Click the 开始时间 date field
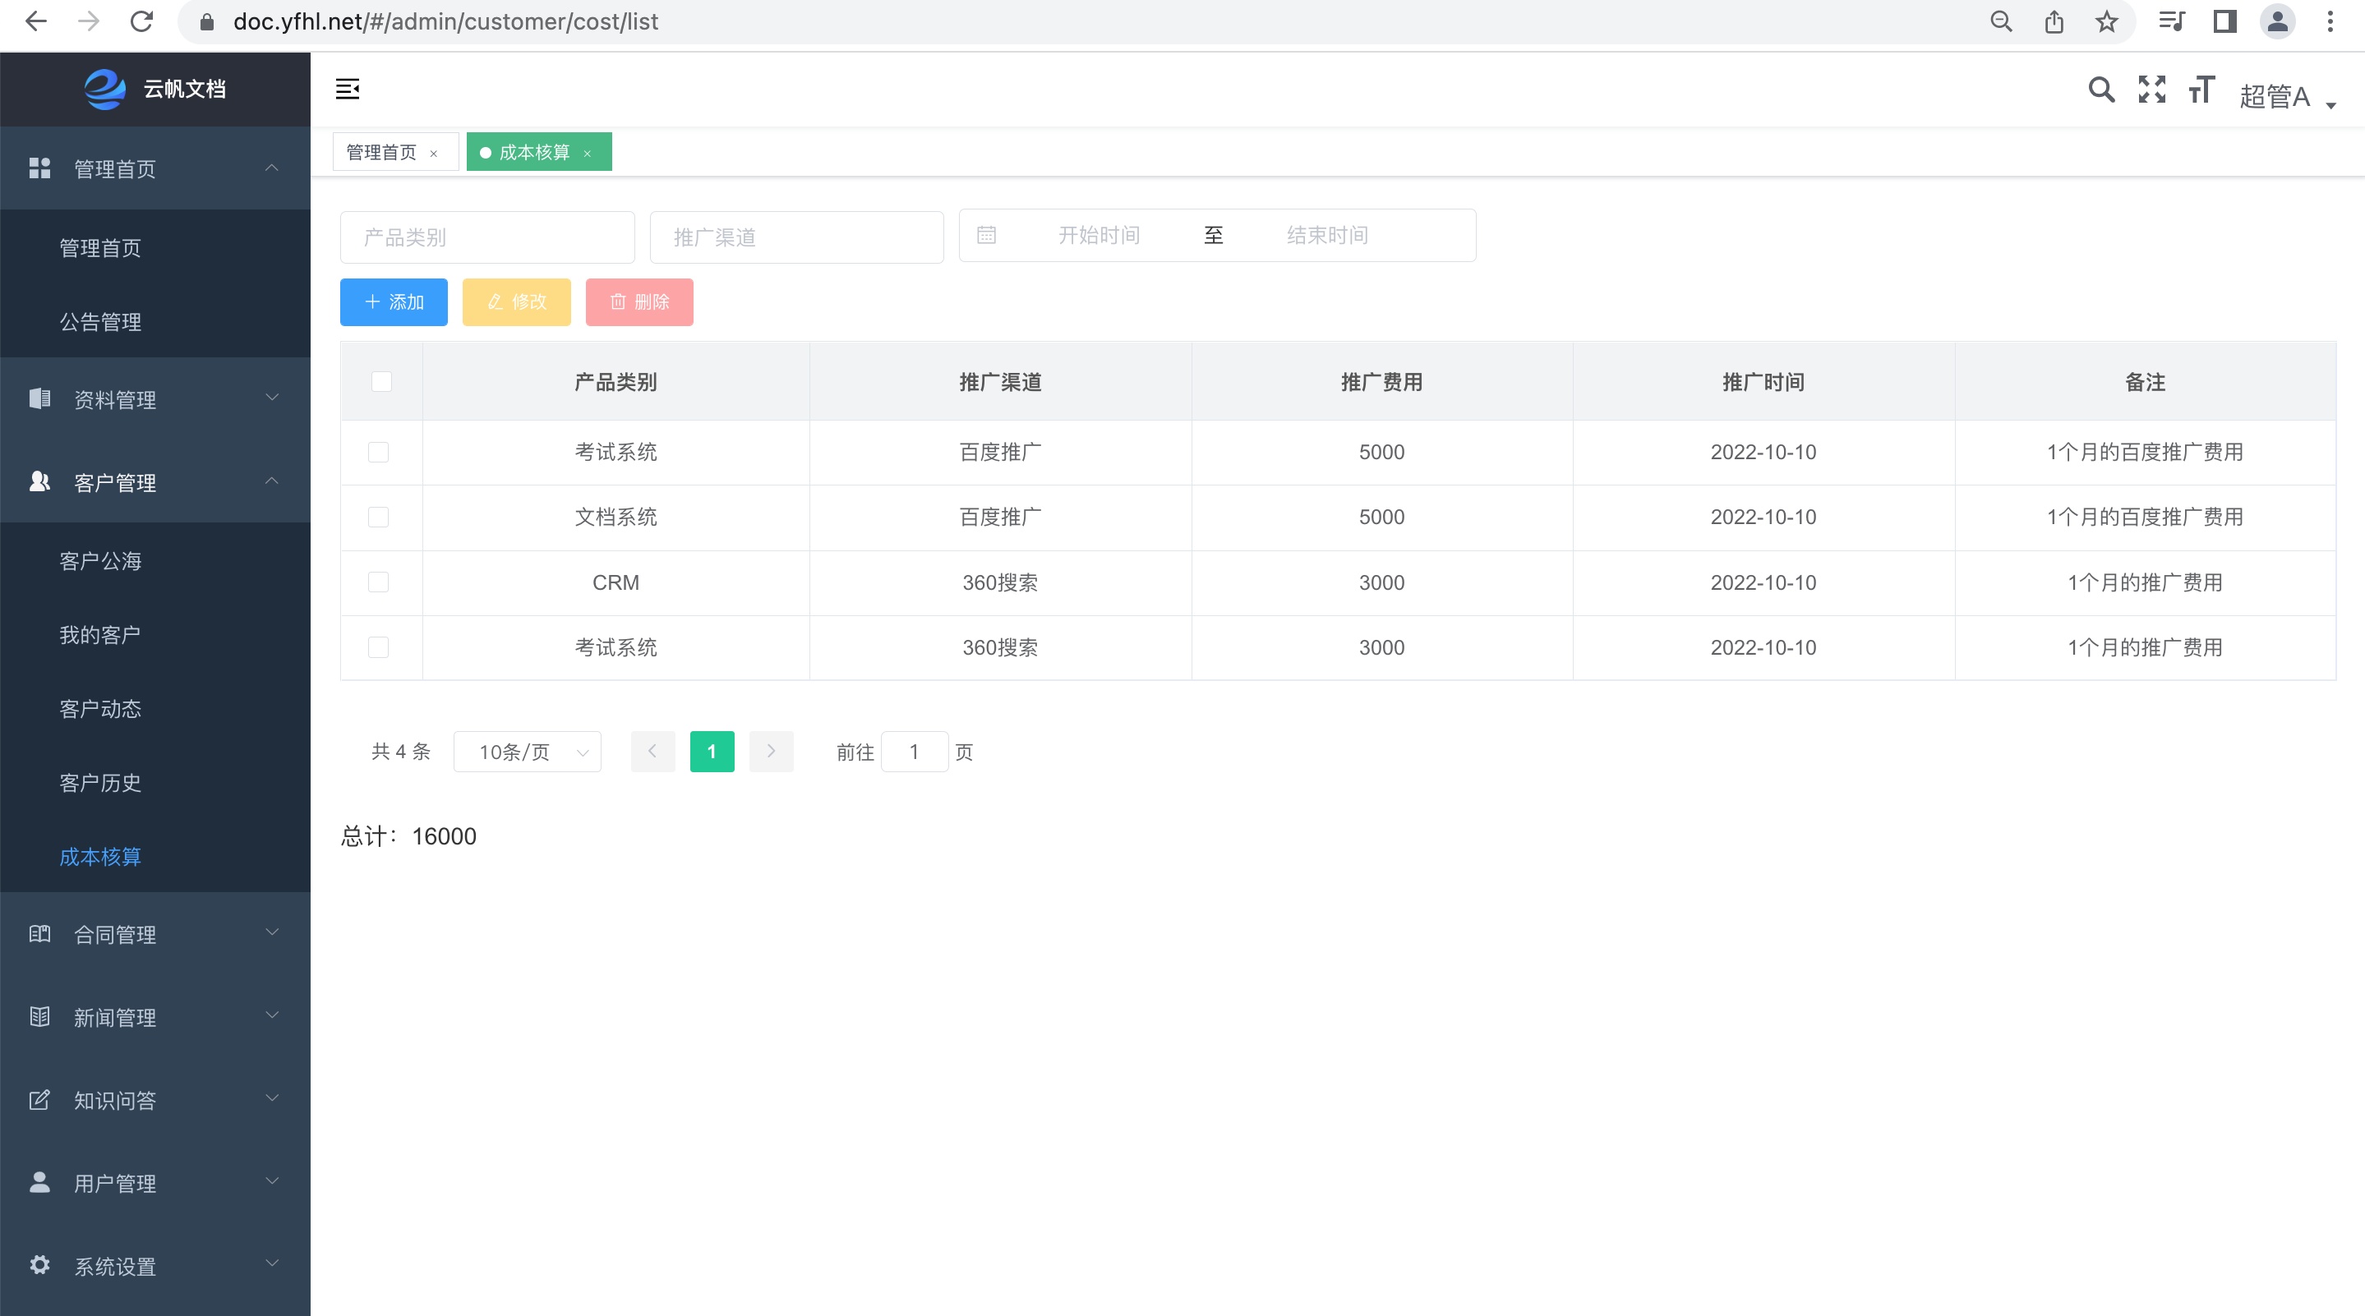This screenshot has width=2365, height=1316. [x=1099, y=235]
